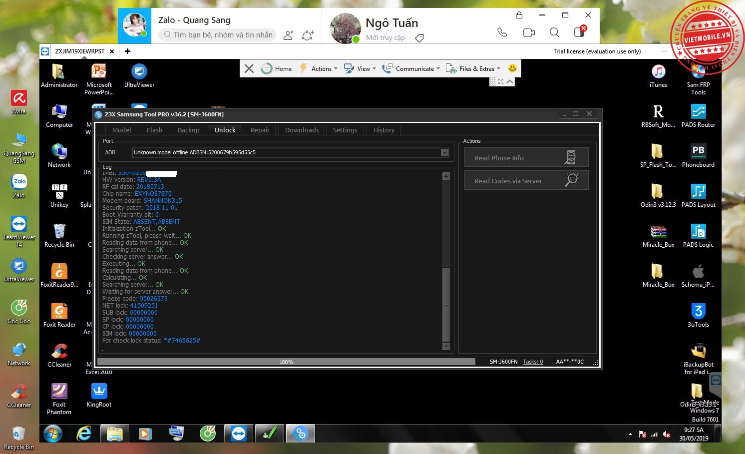745x454 pixels.
Task: Select the Unlock tab
Action: pyautogui.click(x=225, y=130)
